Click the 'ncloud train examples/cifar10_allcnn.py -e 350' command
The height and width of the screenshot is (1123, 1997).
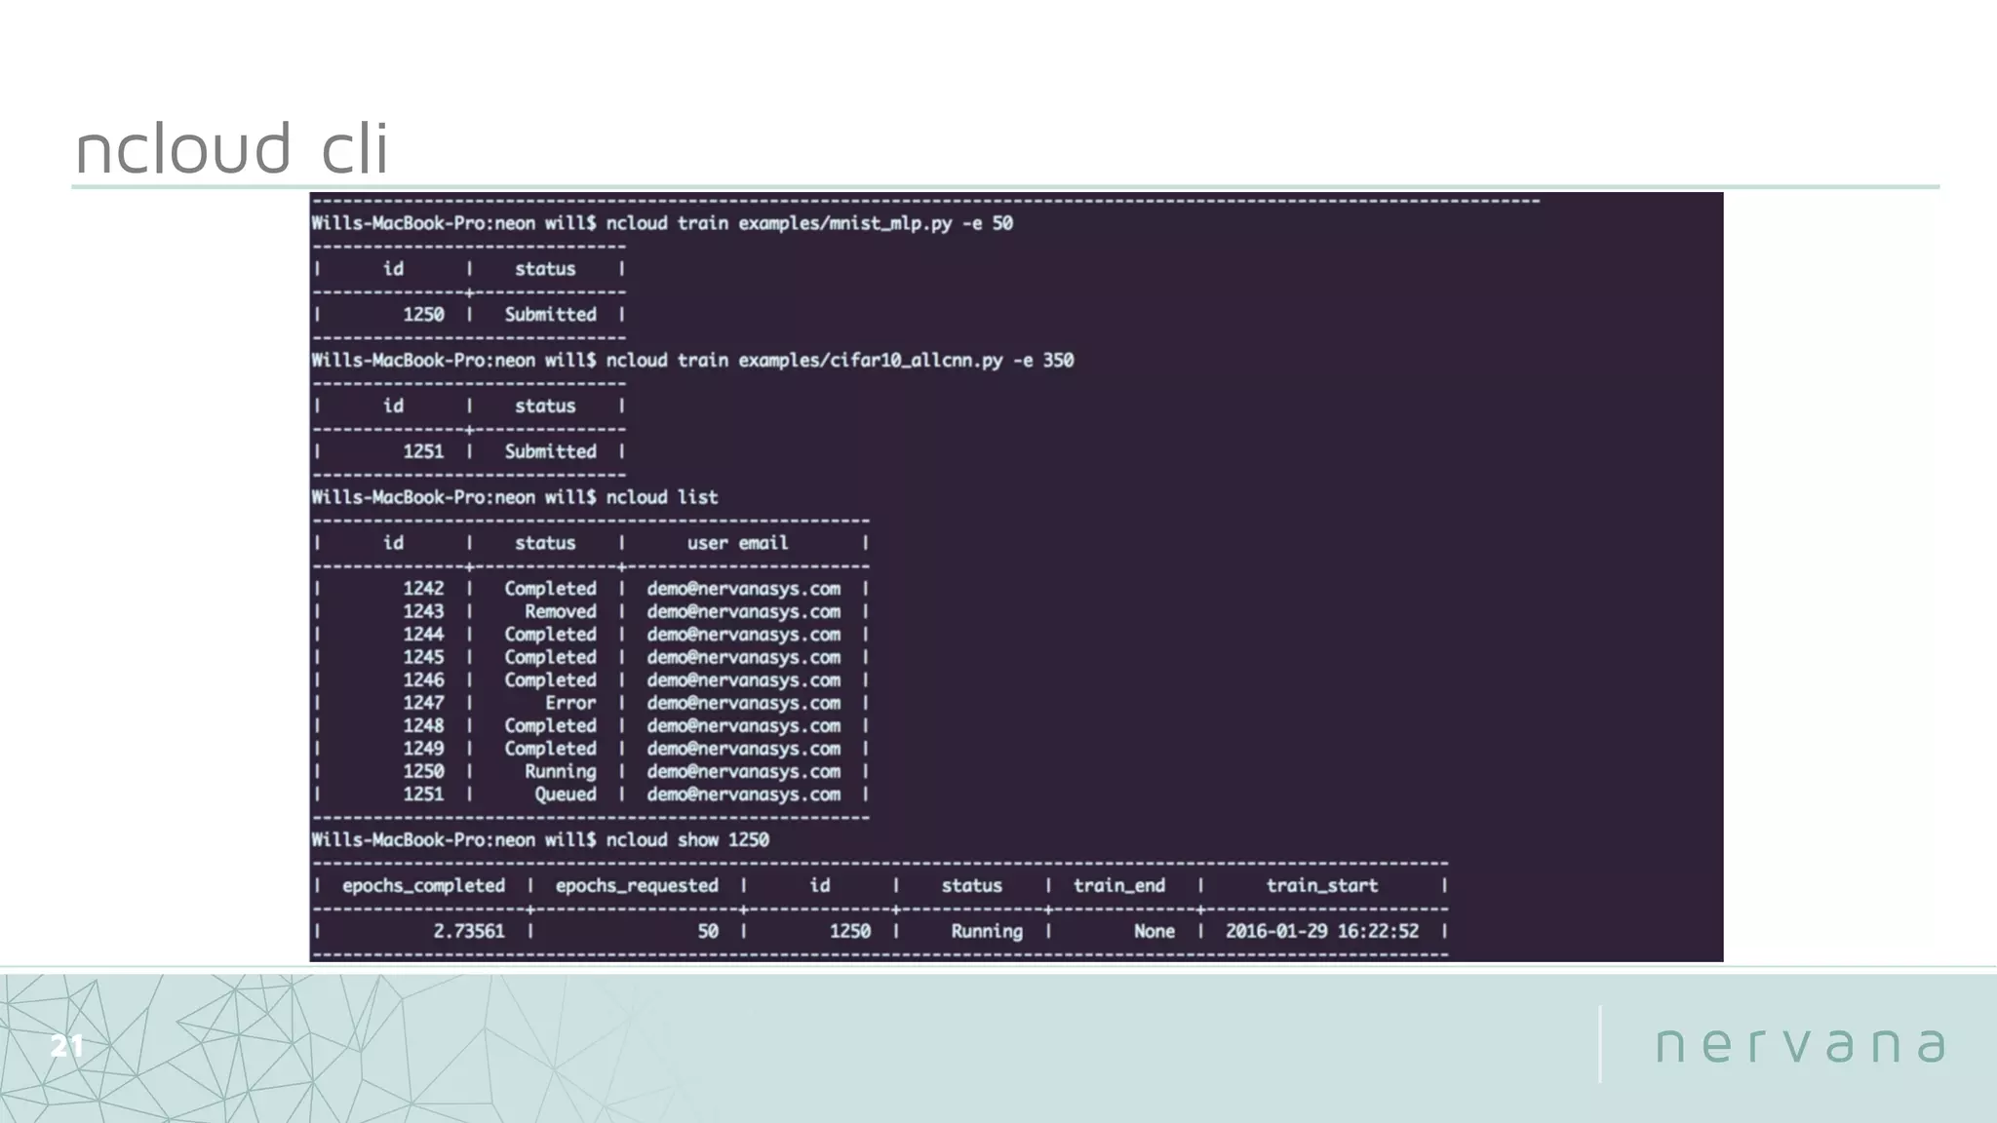click(840, 361)
